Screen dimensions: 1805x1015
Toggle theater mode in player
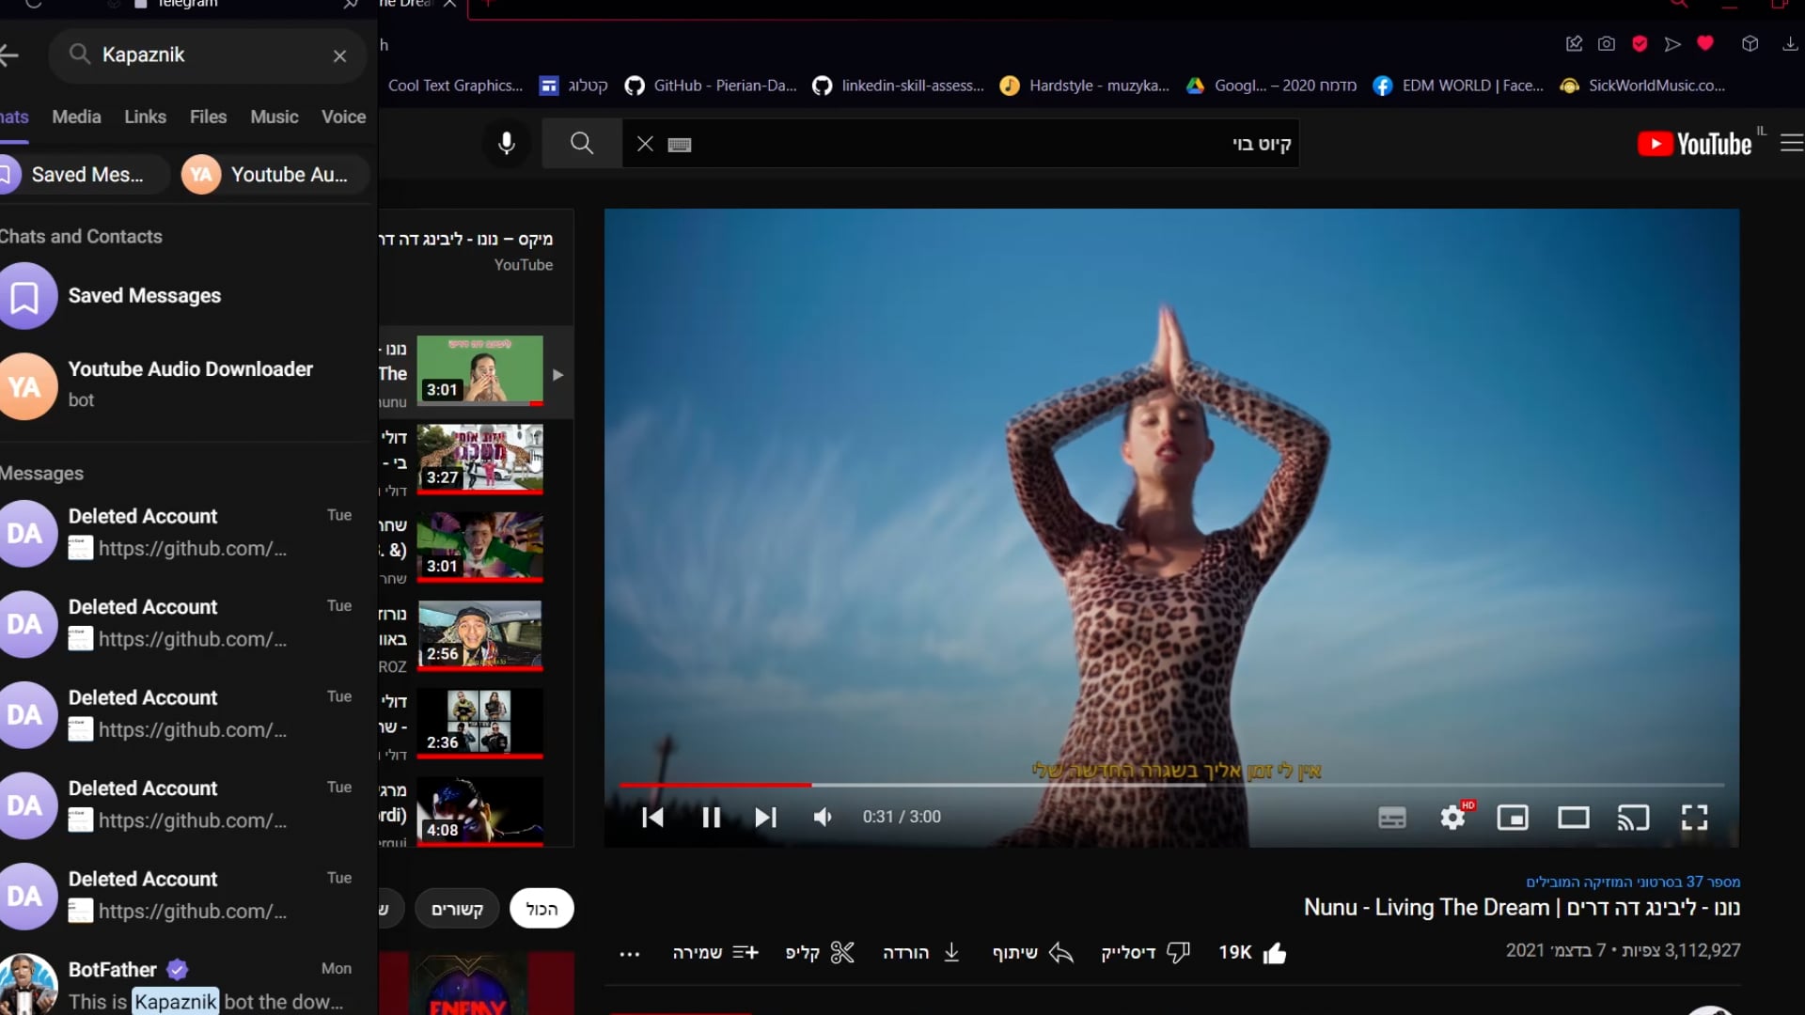pos(1574,818)
